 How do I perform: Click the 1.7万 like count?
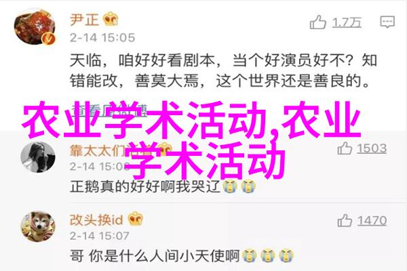coord(347,22)
